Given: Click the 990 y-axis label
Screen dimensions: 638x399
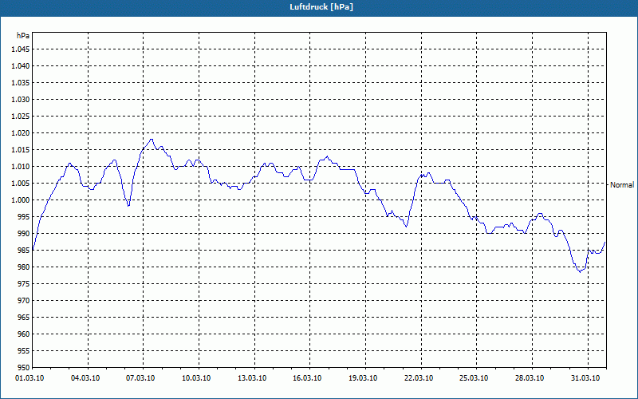Looking at the screenshot, I should (x=24, y=234).
